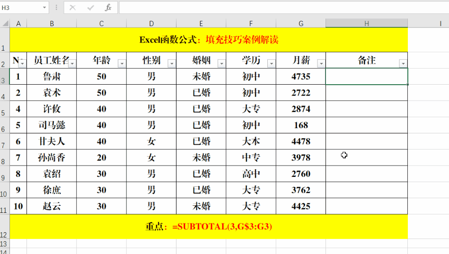Image resolution: width=449 pixels, height=254 pixels.
Task: Click the salary cell 2760
Action: 301,174
